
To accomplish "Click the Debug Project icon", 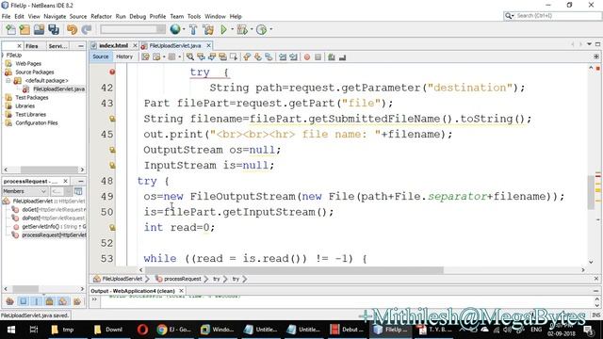I will tap(242, 29).
